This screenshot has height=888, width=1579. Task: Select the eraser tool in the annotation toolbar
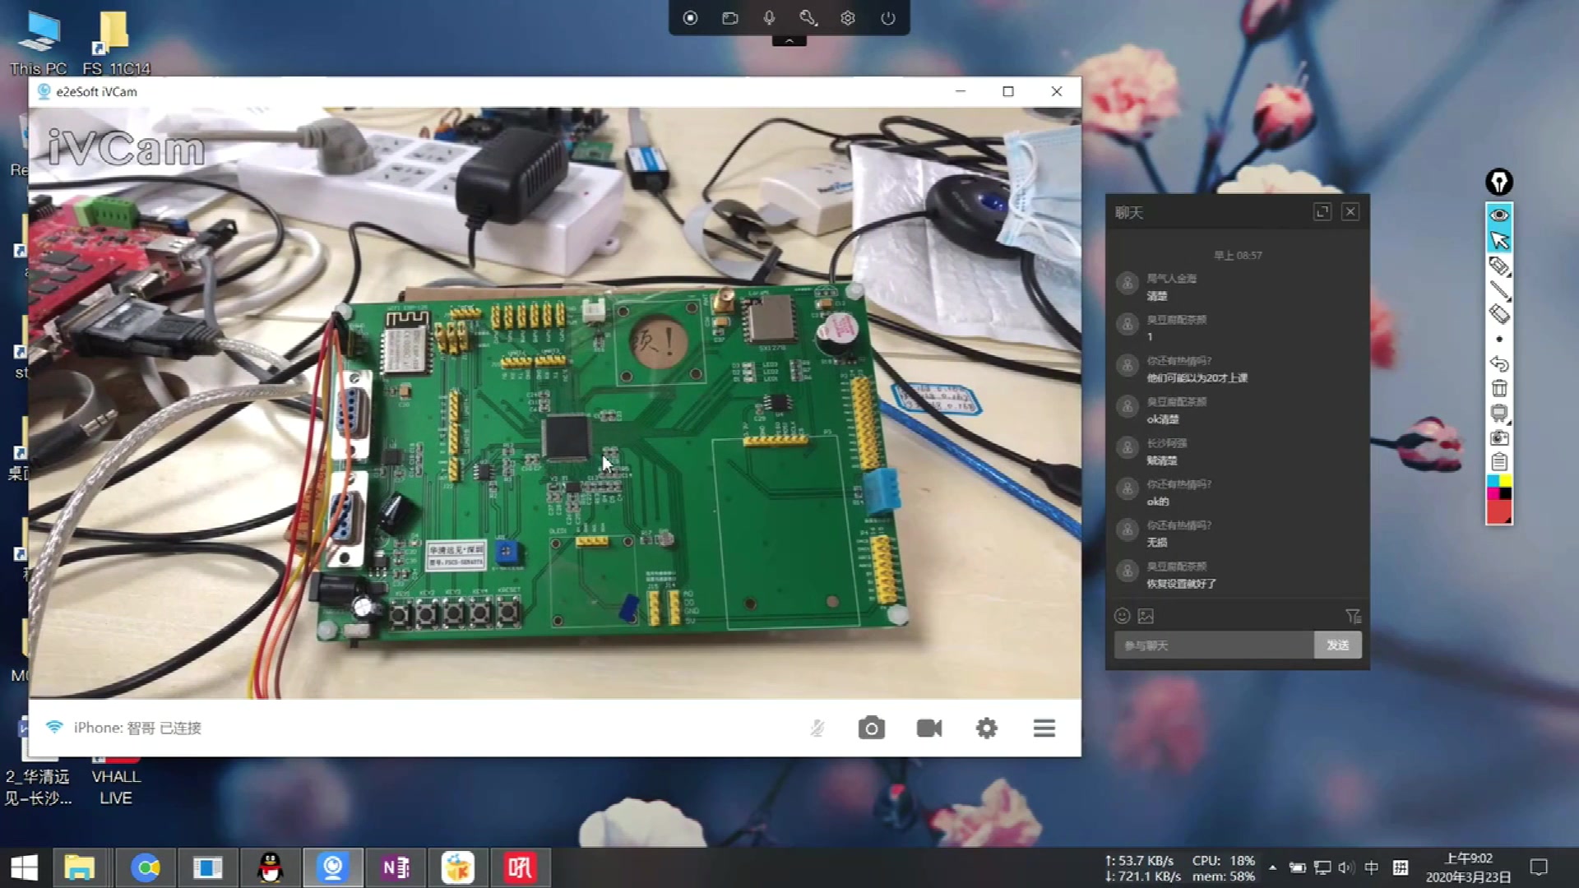1499,314
